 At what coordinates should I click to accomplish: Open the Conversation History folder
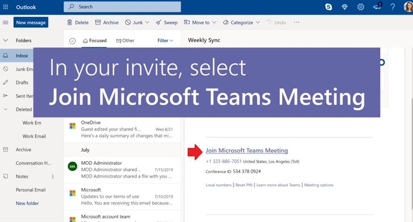point(33,163)
